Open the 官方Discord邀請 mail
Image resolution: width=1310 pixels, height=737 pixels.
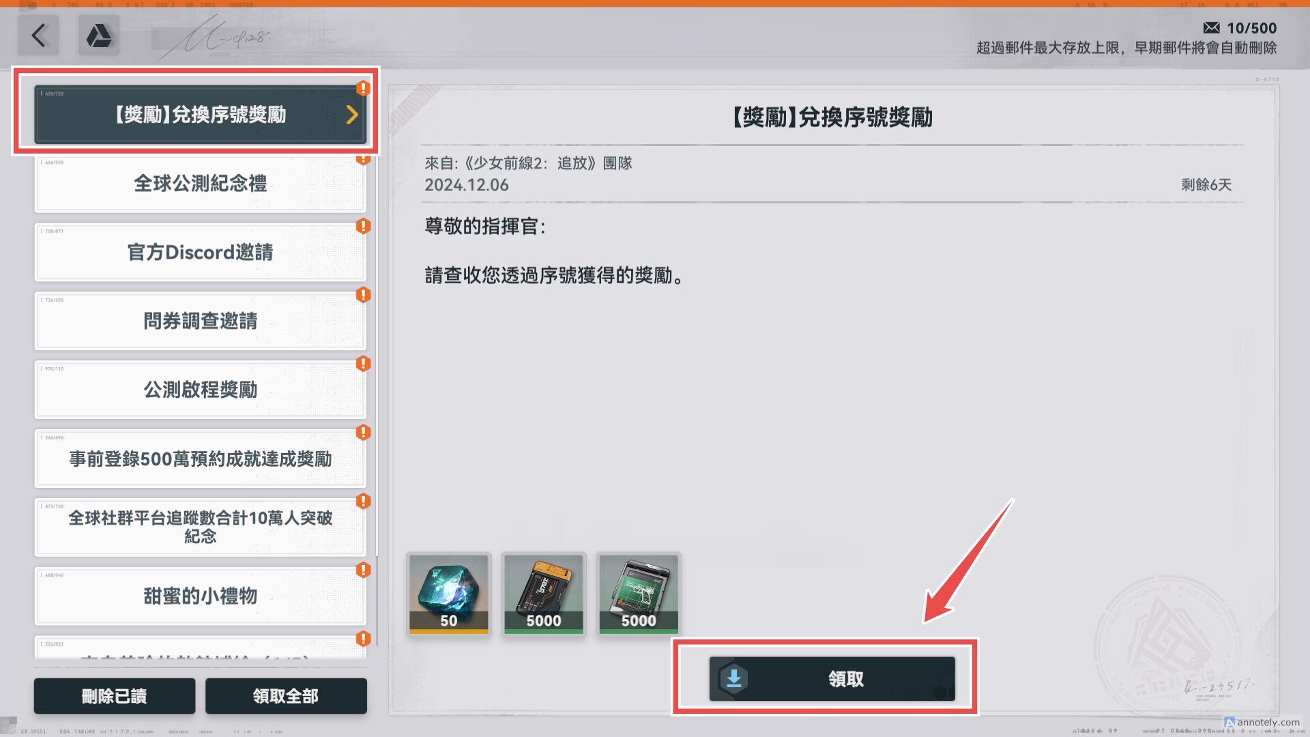(201, 252)
